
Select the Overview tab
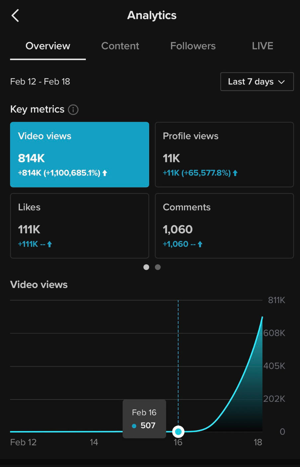[x=48, y=46]
